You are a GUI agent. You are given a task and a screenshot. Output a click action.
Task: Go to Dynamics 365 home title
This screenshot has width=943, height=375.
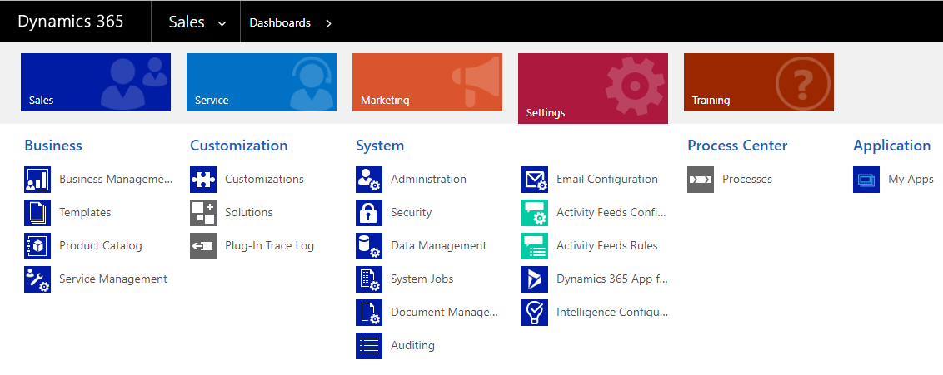[70, 22]
